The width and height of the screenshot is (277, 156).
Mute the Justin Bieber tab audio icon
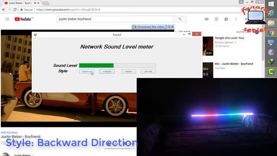(x=35, y=3)
